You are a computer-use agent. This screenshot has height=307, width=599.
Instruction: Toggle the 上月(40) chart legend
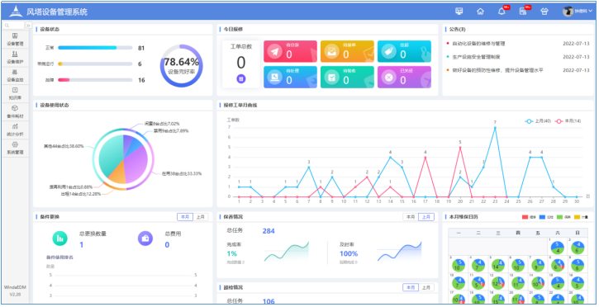click(x=538, y=120)
